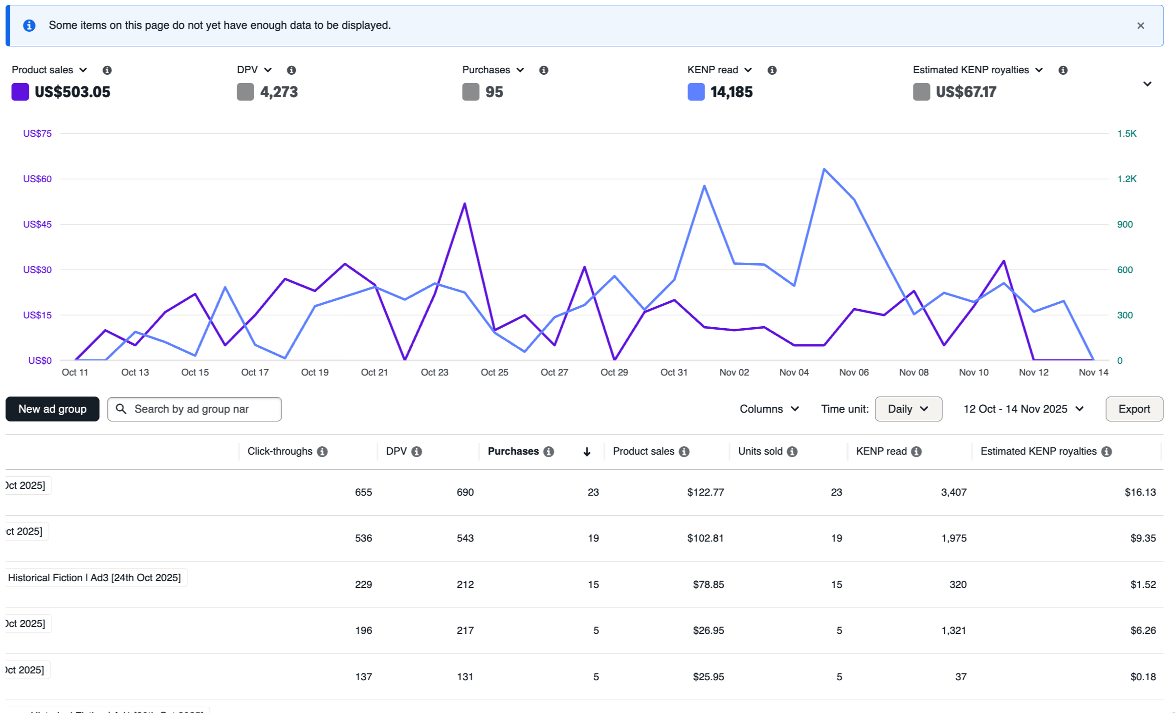Click info icon in Units sold column header
The image size is (1175, 713).
coord(793,452)
